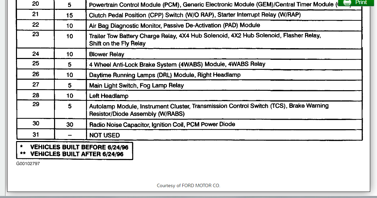377x198 pixels.
Task: Click amp rating 10 for fuse 23
Action: pos(69,36)
